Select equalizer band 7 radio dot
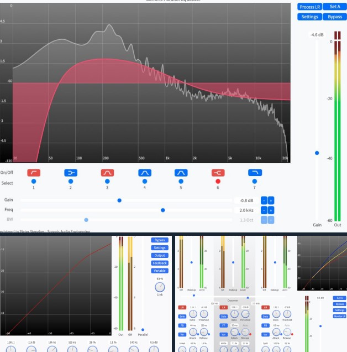Viewport: 347px width, 352px height. (254, 181)
